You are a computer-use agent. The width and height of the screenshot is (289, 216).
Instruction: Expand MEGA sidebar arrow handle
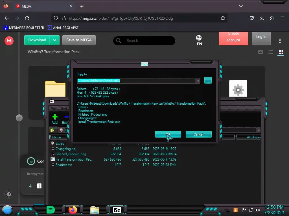click(x=19, y=118)
